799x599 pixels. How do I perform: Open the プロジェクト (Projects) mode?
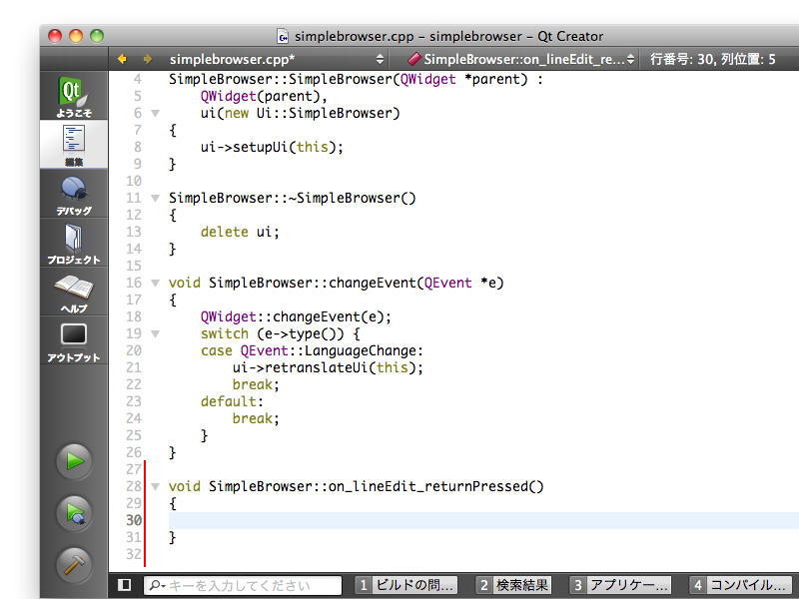74,243
